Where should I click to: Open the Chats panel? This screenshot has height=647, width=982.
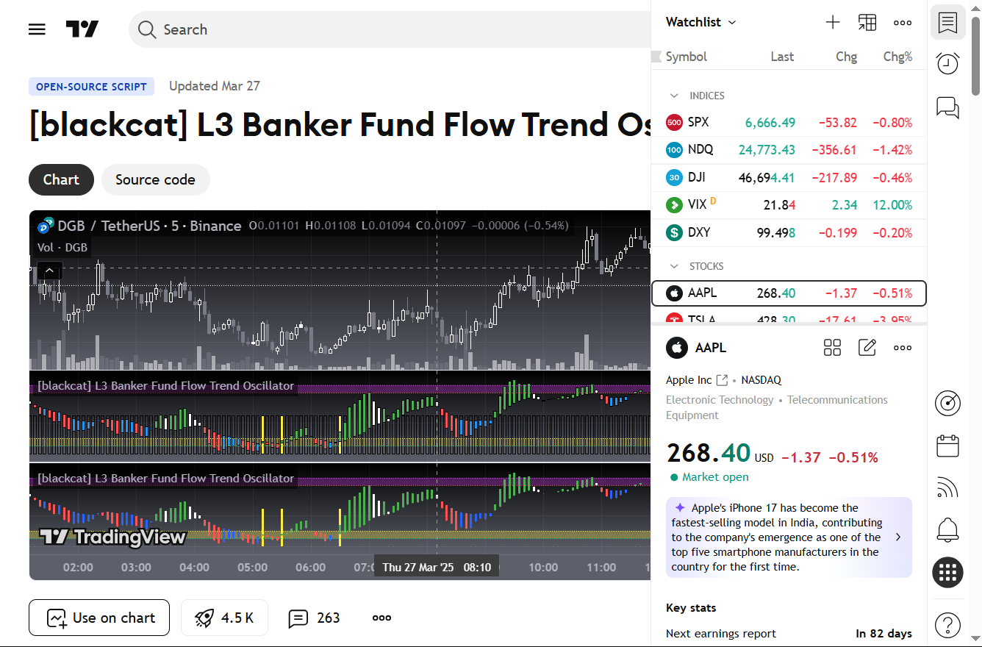pyautogui.click(x=948, y=107)
